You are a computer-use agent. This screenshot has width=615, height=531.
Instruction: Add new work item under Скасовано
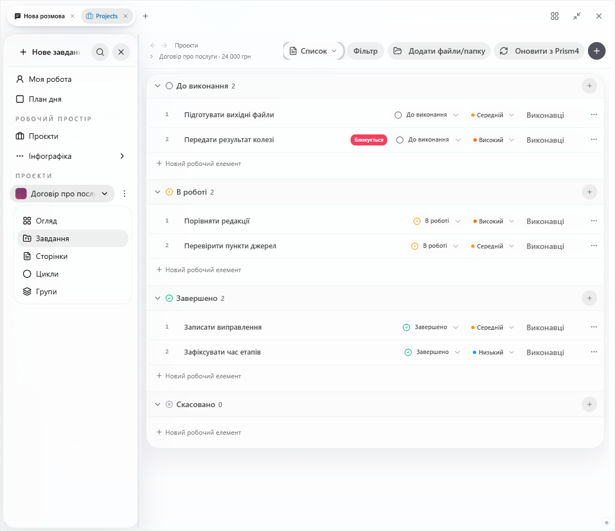click(199, 433)
